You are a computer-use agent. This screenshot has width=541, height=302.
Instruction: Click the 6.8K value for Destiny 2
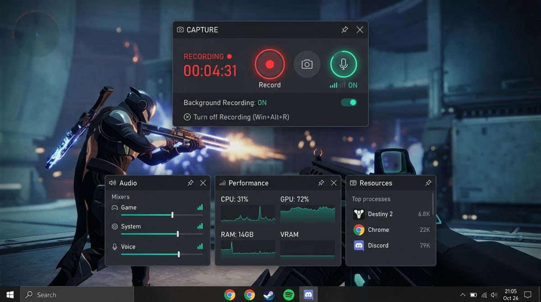click(x=424, y=214)
